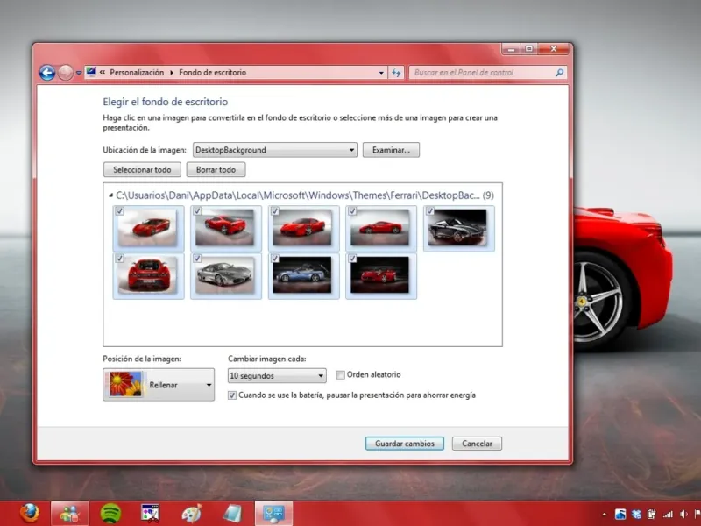Enable the Orden aleatorio checkbox
This screenshot has height=526, width=701.
342,375
